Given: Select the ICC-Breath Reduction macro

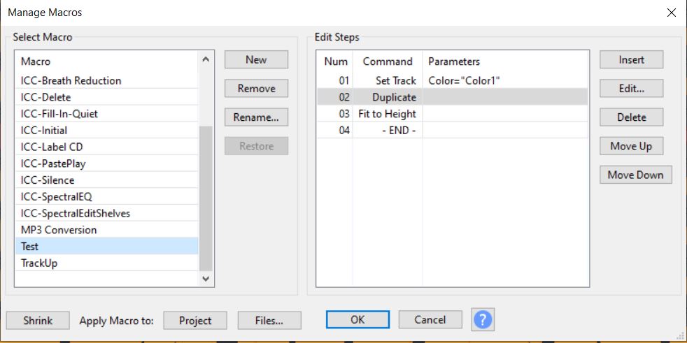Looking at the screenshot, I should [x=71, y=80].
